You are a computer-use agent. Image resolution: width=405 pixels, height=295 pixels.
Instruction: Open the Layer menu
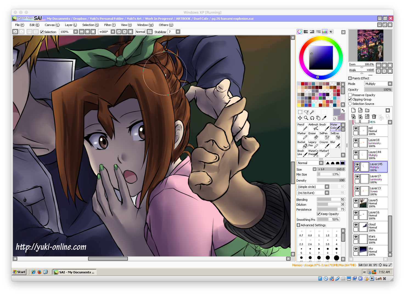click(x=71, y=25)
